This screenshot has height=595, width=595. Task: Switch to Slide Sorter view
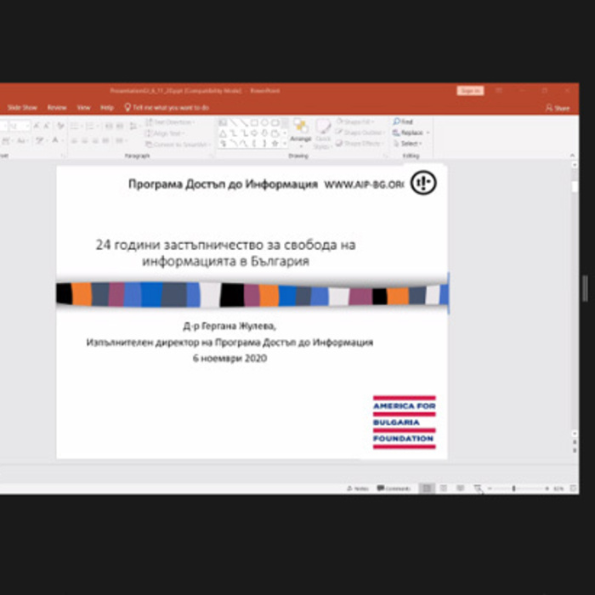[x=443, y=489]
